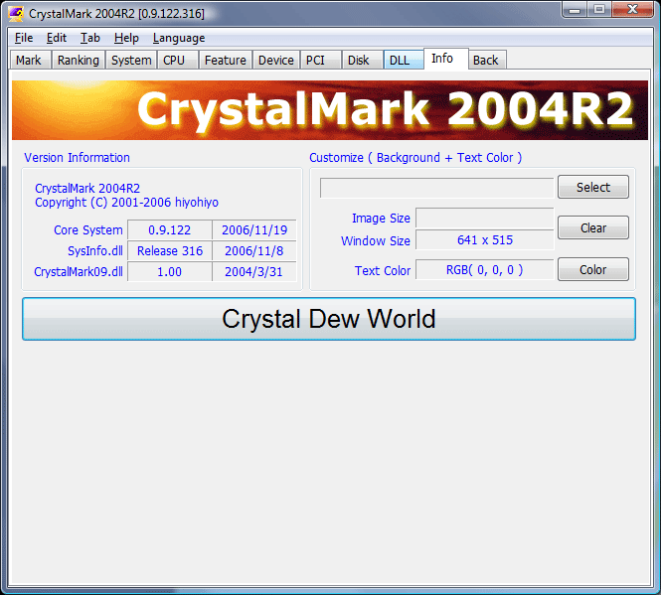Click the Window Size label
Viewport: 661px width, 595px height.
(376, 241)
